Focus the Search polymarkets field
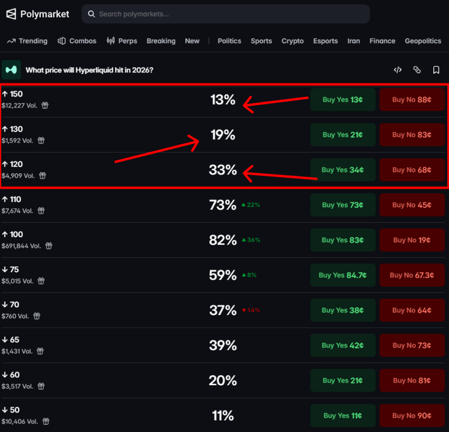The image size is (449, 432). click(226, 14)
